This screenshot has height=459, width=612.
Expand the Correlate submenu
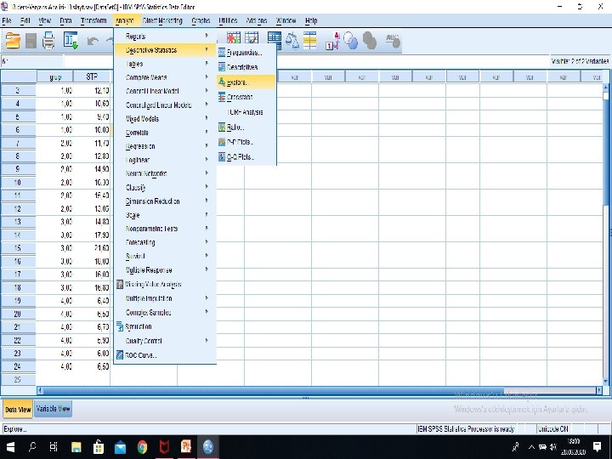pyautogui.click(x=165, y=133)
